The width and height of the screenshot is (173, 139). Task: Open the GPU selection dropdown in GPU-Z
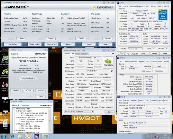79,112
